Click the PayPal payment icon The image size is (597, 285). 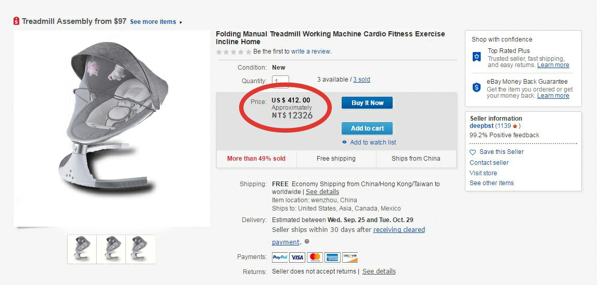coord(280,257)
